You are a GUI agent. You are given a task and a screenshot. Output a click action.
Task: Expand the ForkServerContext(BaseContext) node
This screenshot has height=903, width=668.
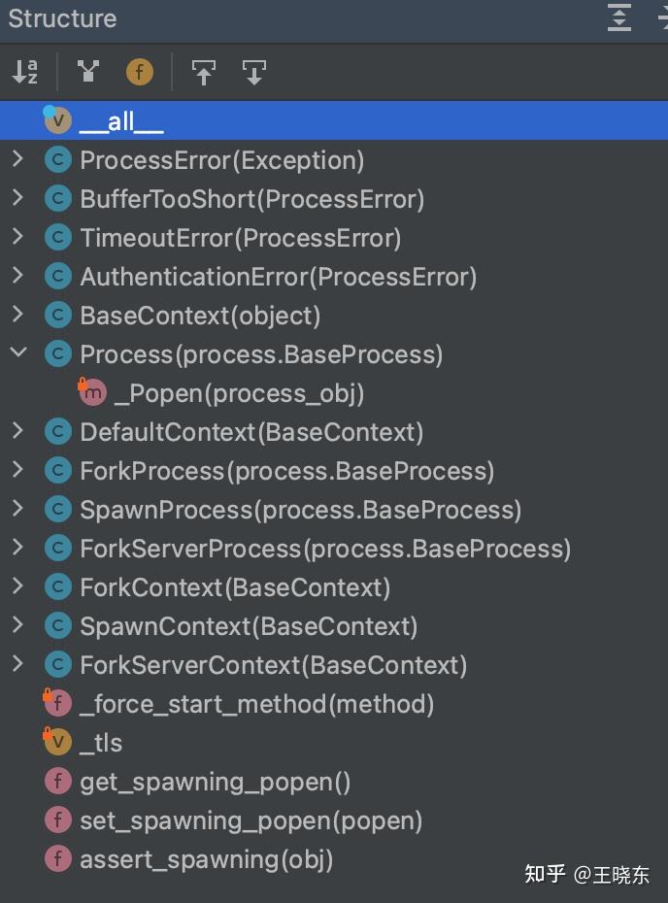pyautogui.click(x=17, y=664)
